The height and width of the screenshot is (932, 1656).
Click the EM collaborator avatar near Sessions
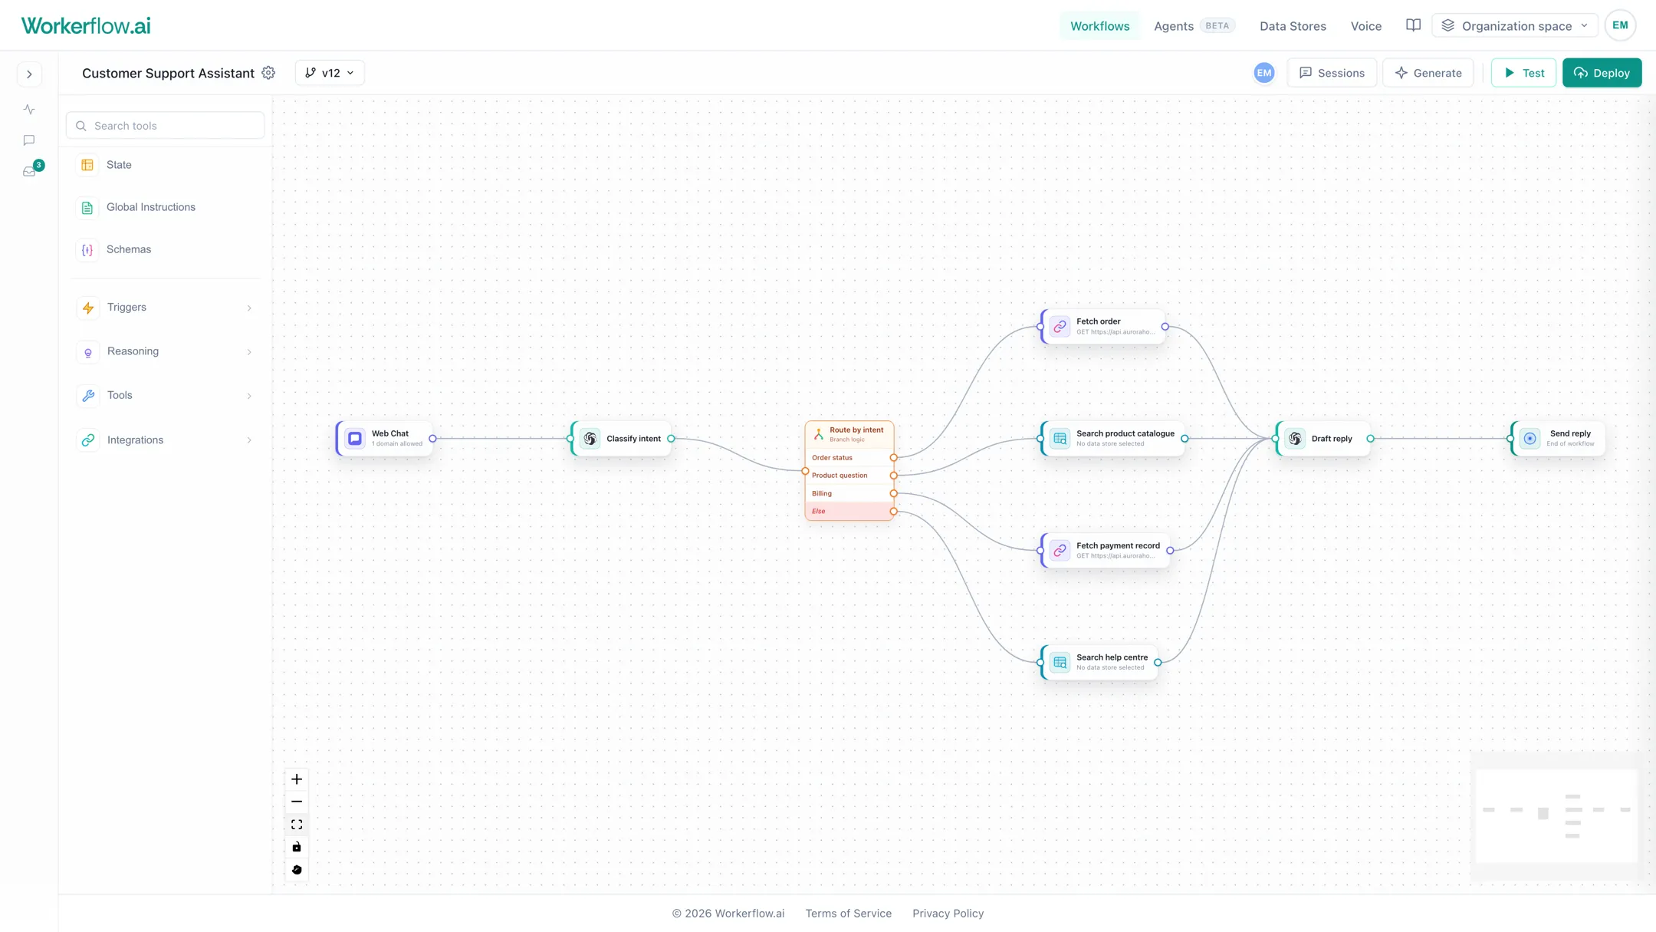pyautogui.click(x=1264, y=73)
